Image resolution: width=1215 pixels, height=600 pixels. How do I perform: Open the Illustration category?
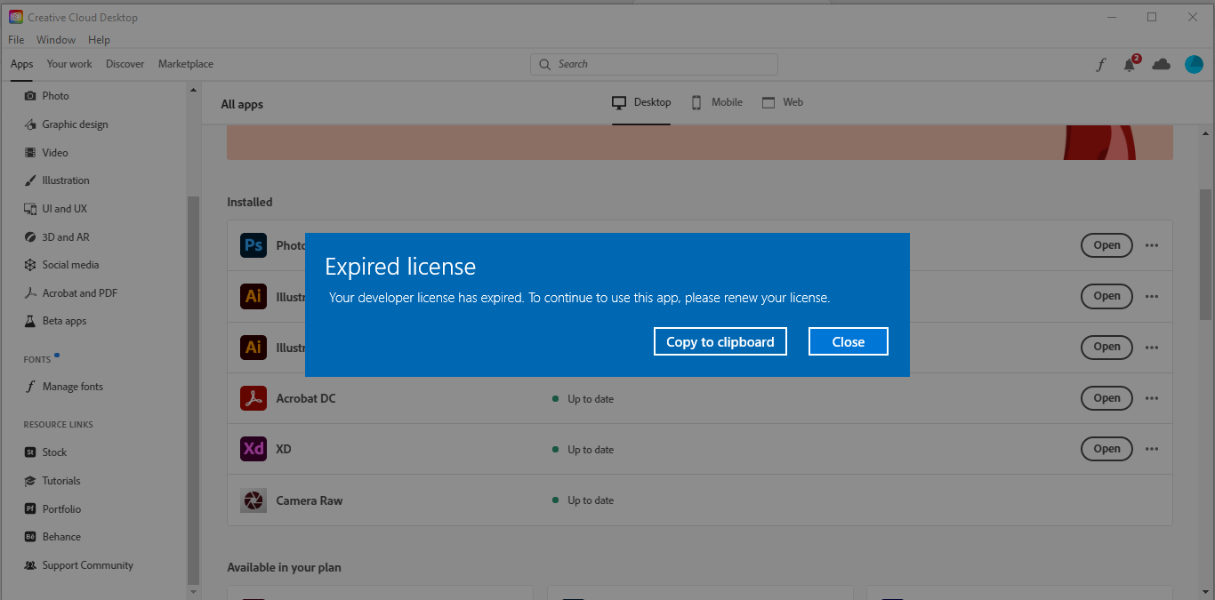click(x=66, y=180)
